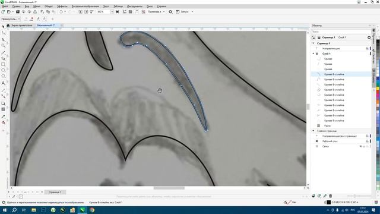The image size is (380, 214).
Task: Toggle lock on Направляющие (все страницы)
Action: pyautogui.click(x=367, y=136)
